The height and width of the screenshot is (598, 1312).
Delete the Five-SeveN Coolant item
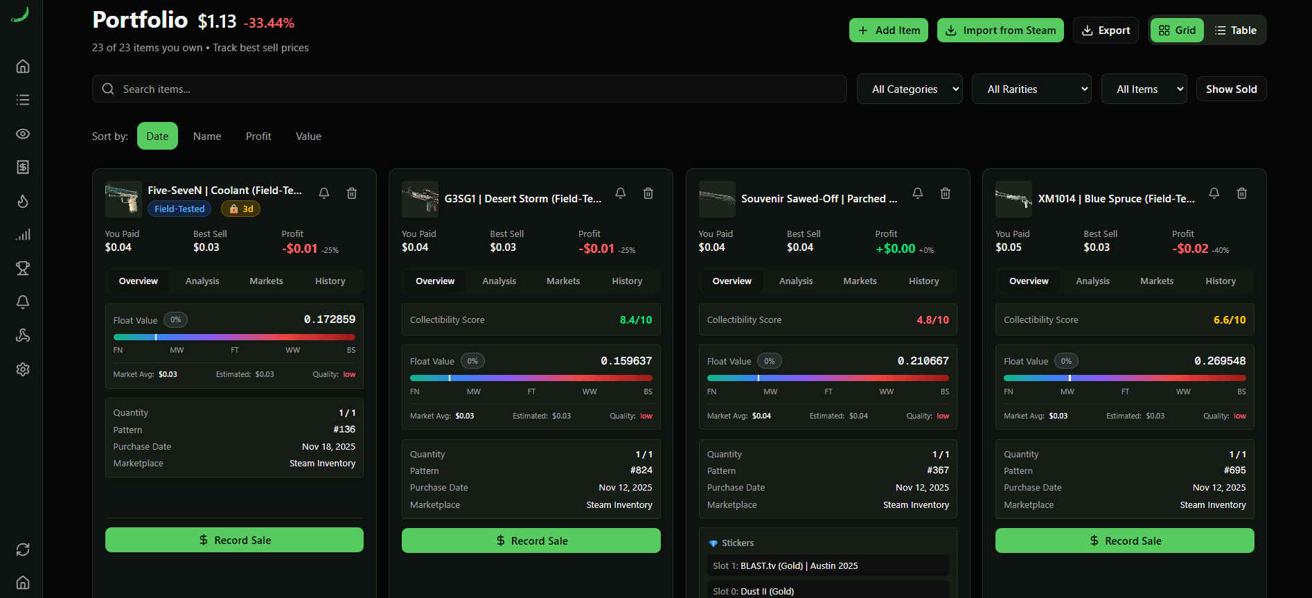(352, 193)
